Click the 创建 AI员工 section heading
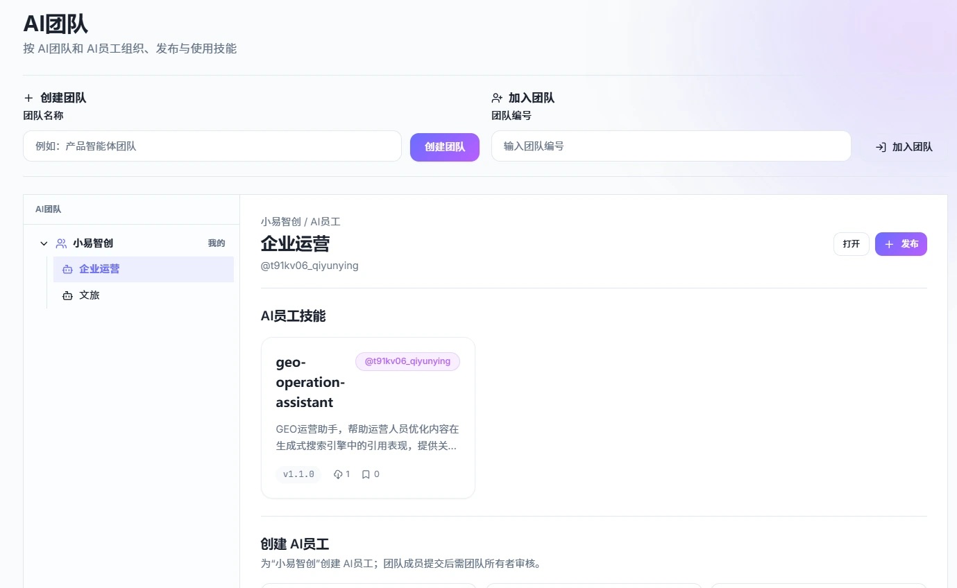 tap(295, 544)
